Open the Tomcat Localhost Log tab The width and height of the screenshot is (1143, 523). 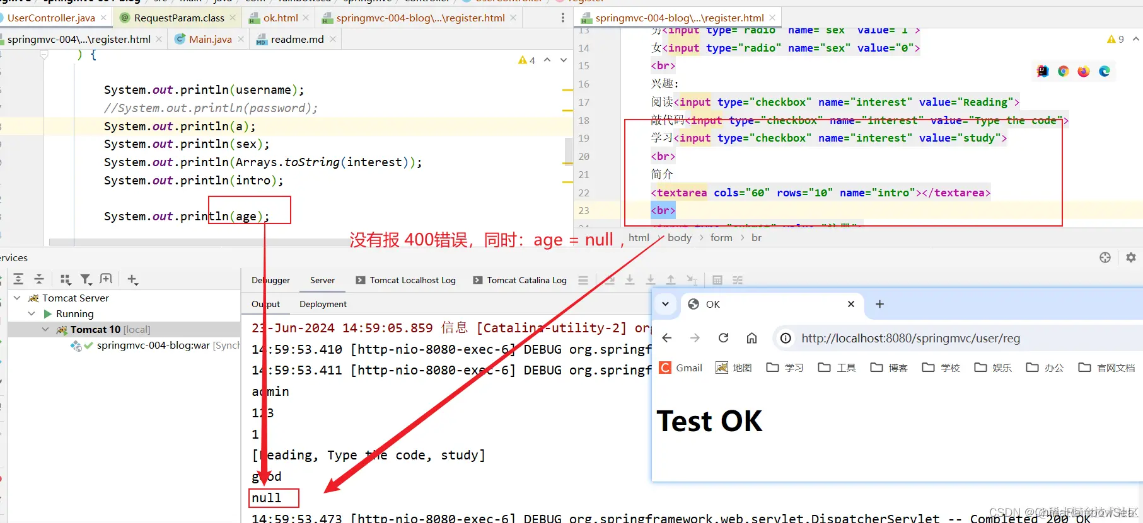tap(405, 280)
